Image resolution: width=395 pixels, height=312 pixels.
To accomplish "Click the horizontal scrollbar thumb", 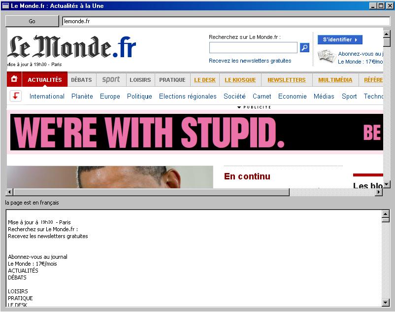I will [151, 192].
